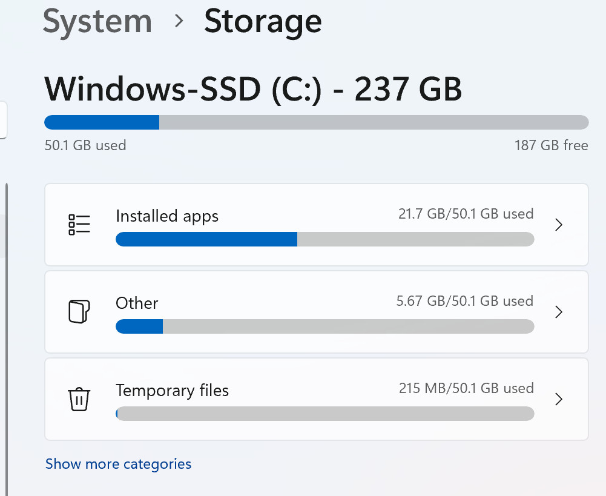
Task: Click the Other category usage bar
Action: tap(325, 326)
